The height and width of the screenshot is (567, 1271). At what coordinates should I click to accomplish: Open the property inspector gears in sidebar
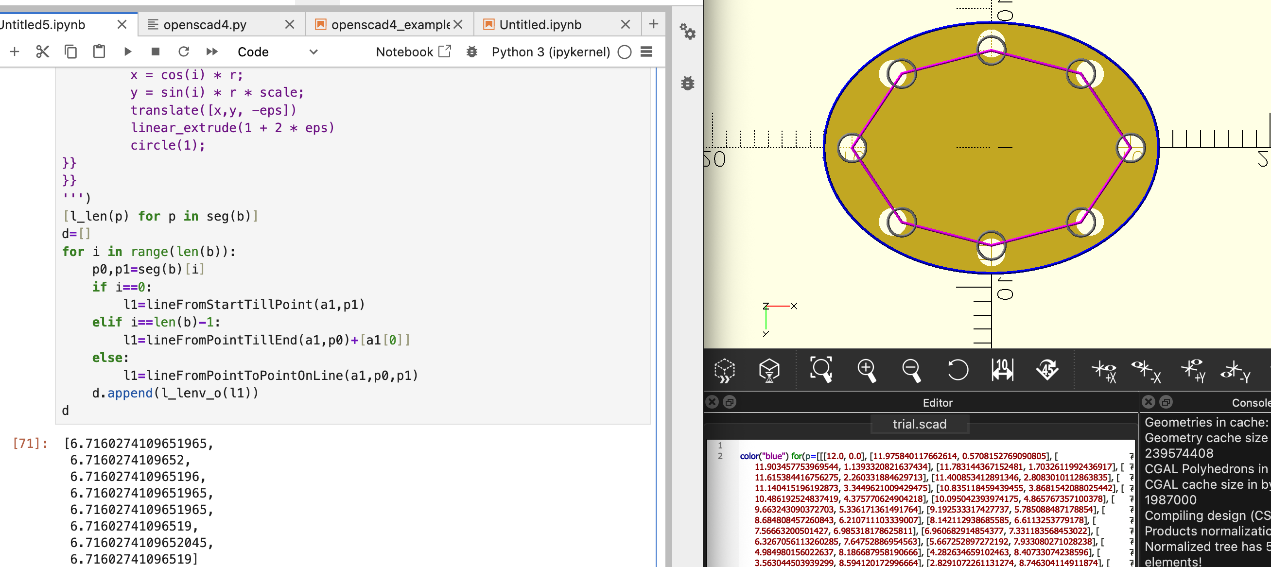click(687, 32)
